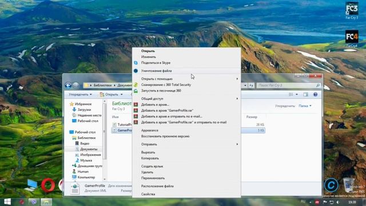Screen dimensions: 366x206
Task: Click the view mode icon in Explorer toolbar
Action: pos(291,94)
